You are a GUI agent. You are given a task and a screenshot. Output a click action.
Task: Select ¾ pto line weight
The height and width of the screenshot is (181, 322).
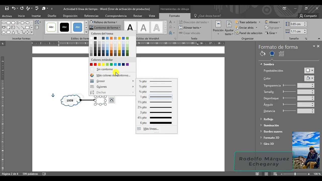tap(156, 92)
